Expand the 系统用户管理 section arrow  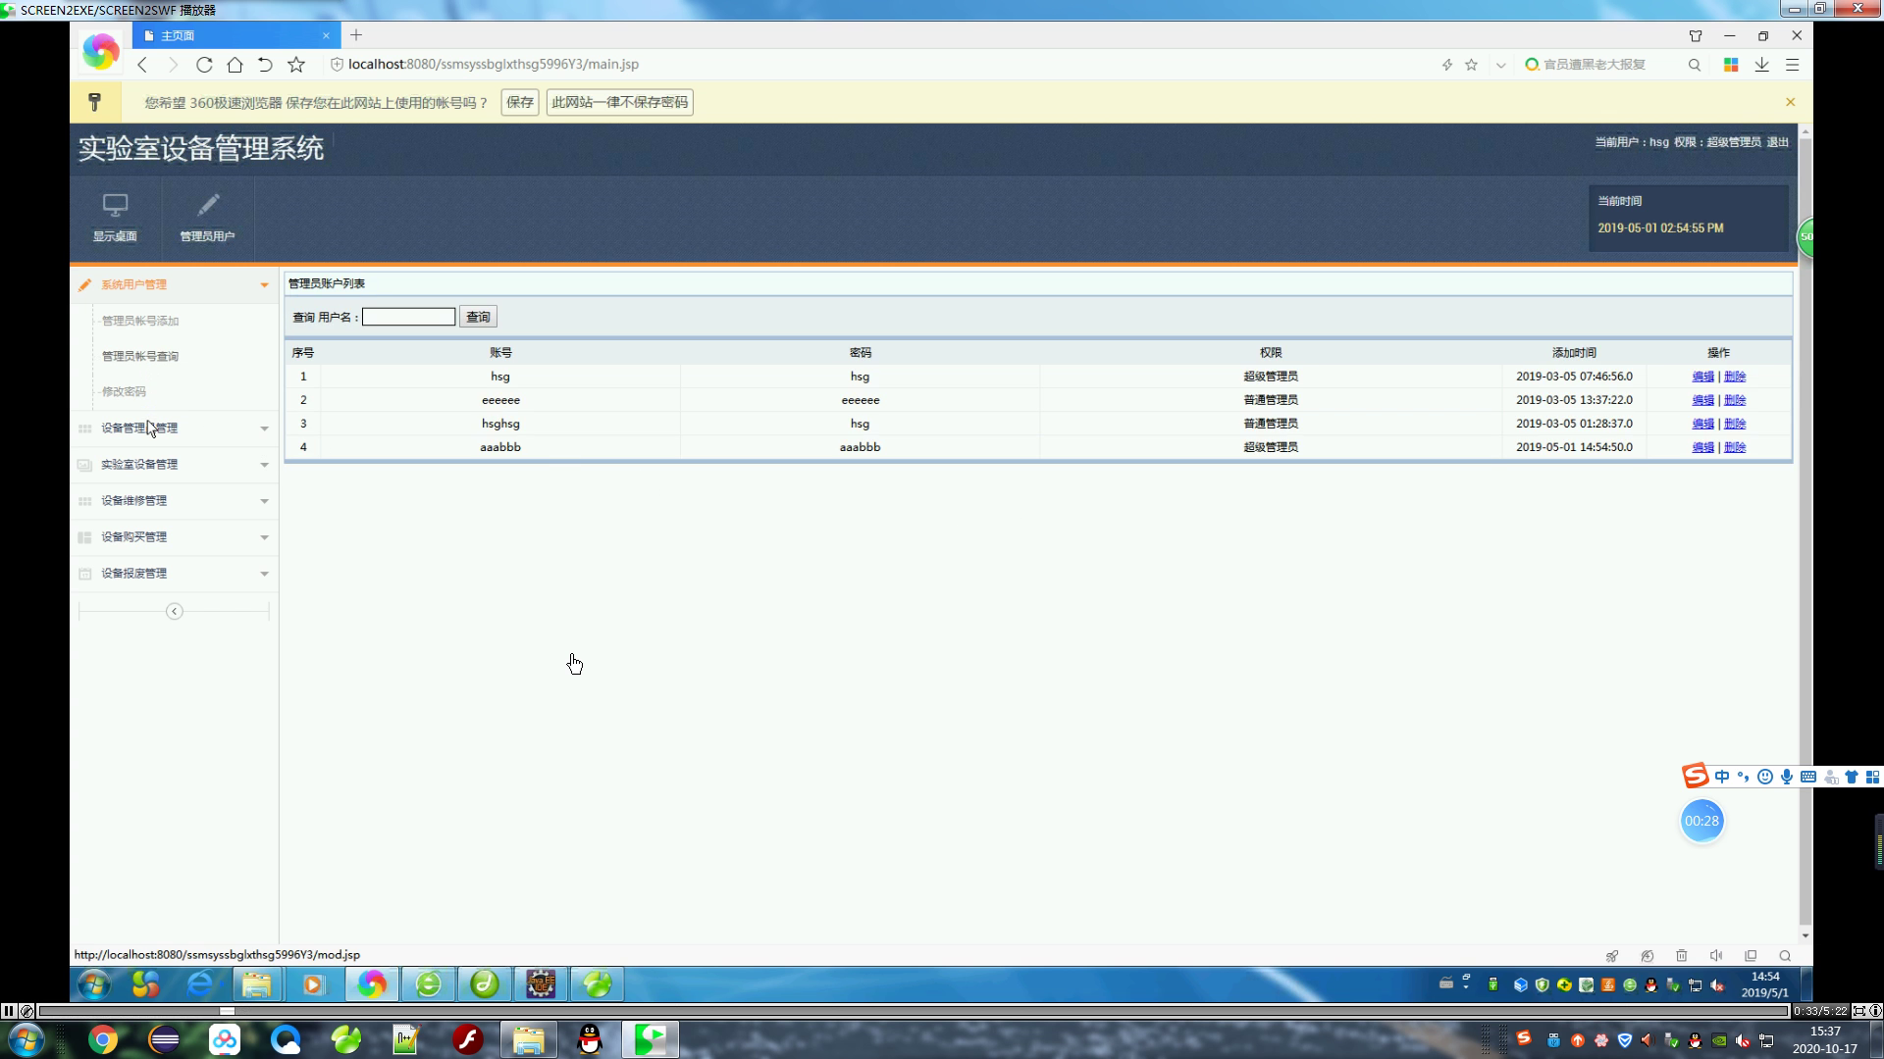(264, 285)
